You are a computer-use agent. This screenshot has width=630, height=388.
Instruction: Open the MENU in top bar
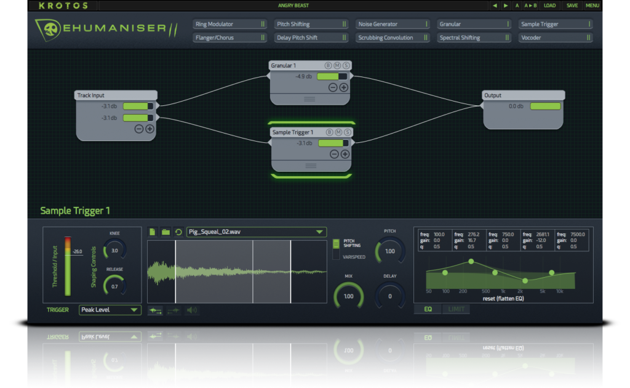point(592,6)
